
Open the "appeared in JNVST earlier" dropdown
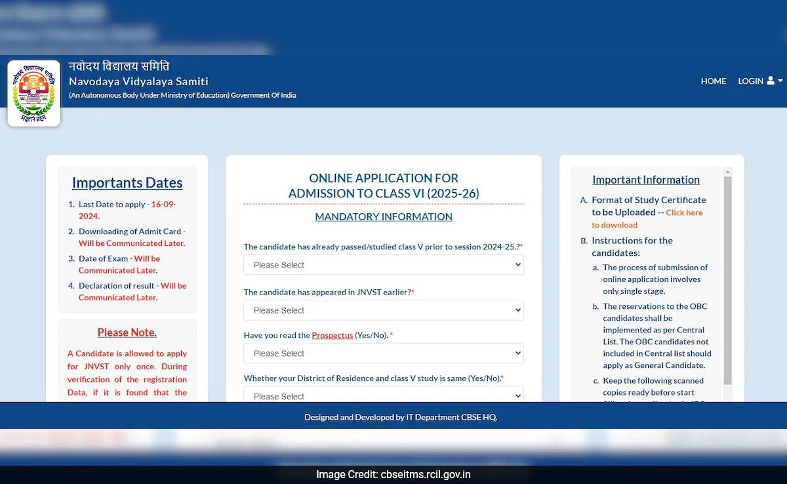[x=383, y=310]
